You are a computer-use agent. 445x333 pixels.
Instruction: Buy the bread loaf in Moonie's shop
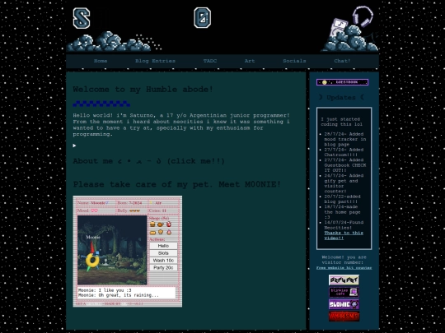point(152,232)
